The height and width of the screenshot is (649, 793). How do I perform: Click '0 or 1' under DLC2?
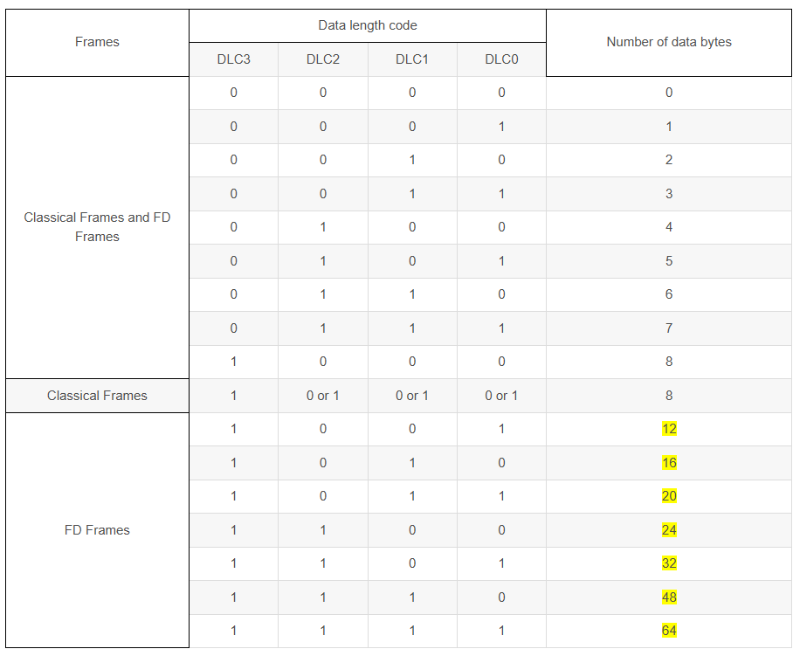(323, 396)
